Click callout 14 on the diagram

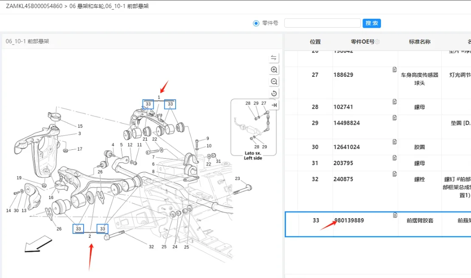coord(8,211)
